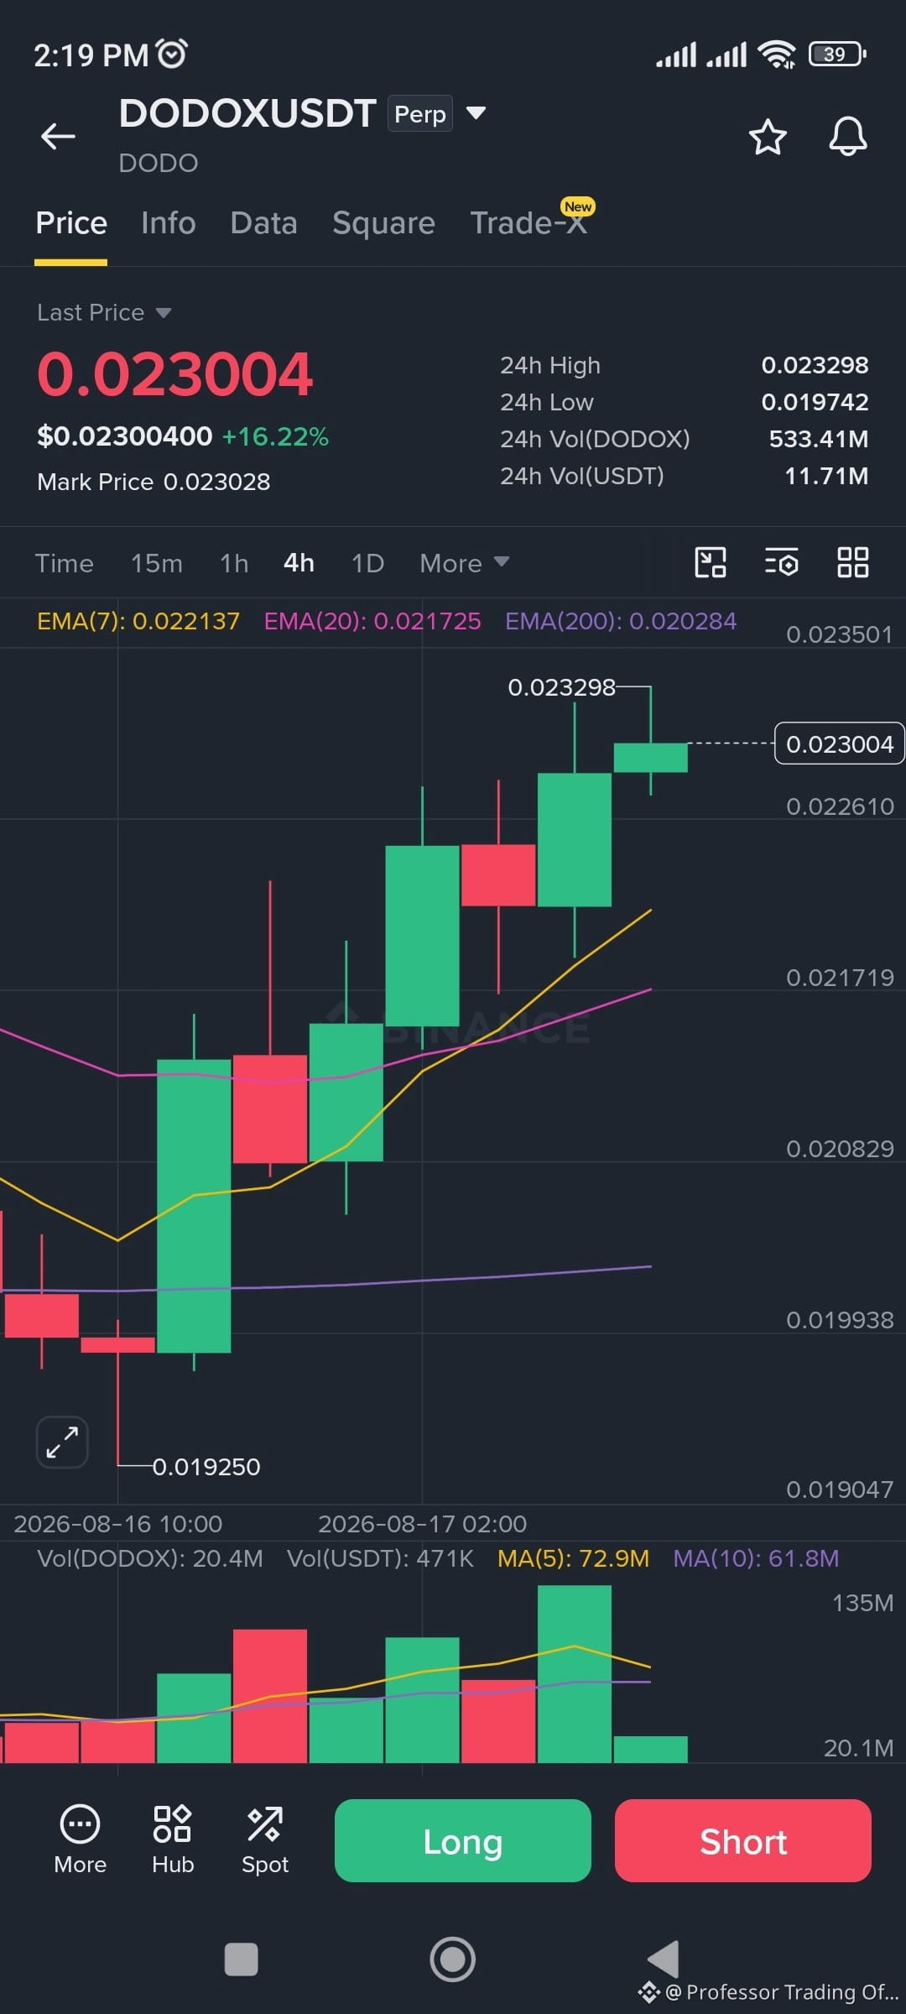Tap the Wi-Fi status icon
The image size is (906, 2014).
(777, 55)
